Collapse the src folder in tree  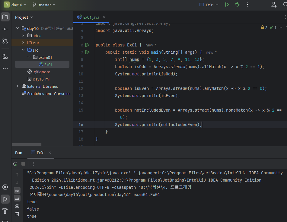pyautogui.click(x=23, y=50)
